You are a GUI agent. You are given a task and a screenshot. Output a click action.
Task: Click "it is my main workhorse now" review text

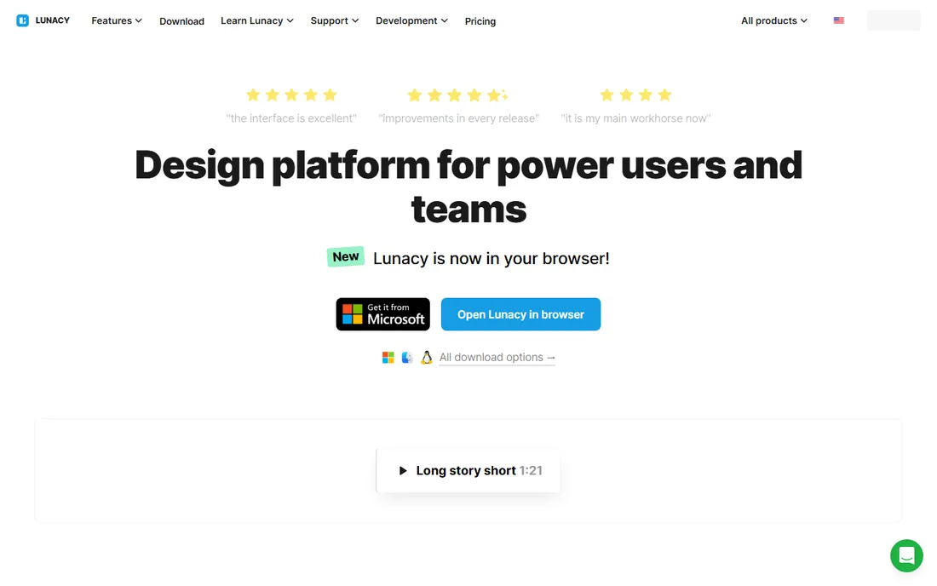click(x=635, y=118)
